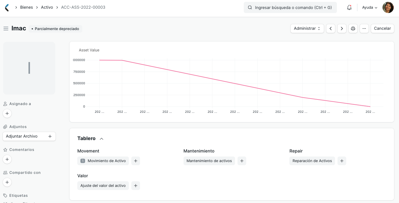Open Ajuste del valor del activo

click(x=103, y=186)
